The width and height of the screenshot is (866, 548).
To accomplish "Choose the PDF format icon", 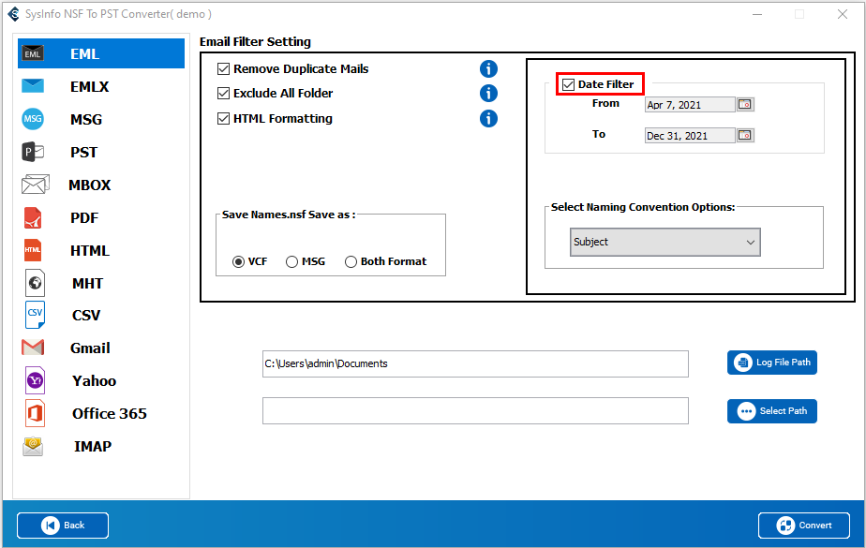I will coord(33,217).
